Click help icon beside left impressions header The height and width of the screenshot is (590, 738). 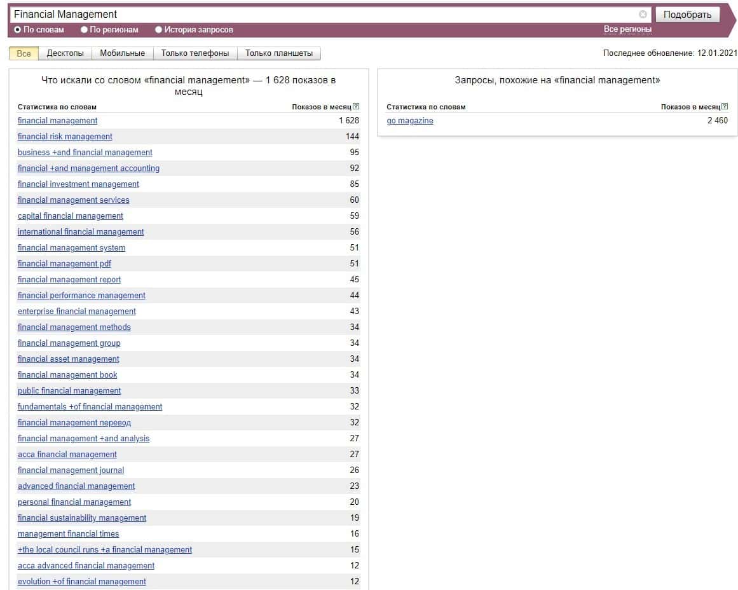(x=356, y=107)
